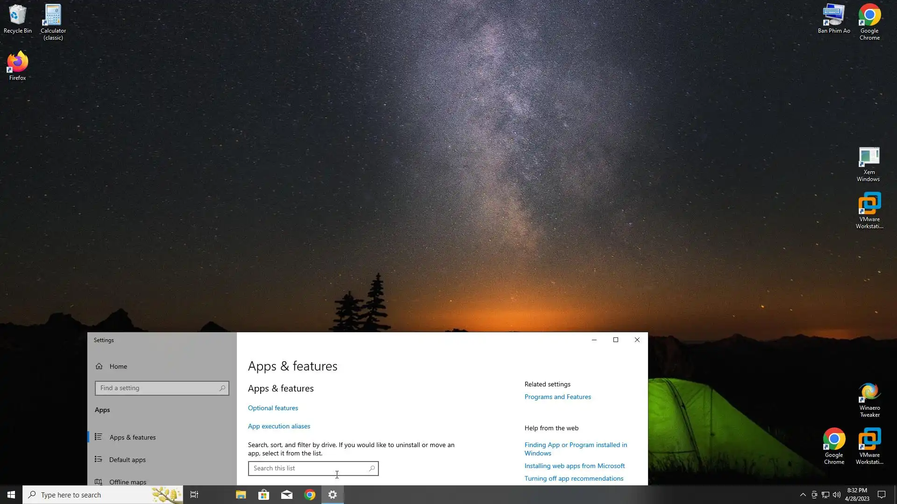Open the notification action center
The height and width of the screenshot is (504, 897).
click(882, 495)
